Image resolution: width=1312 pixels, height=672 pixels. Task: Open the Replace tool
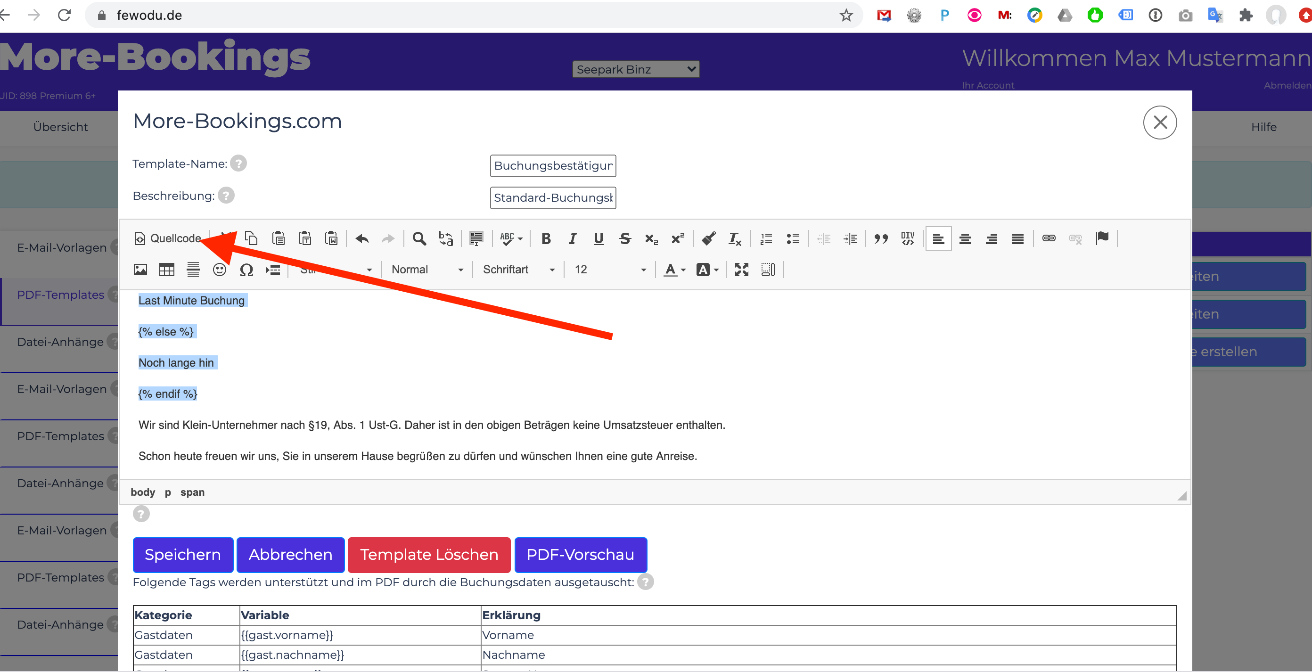(x=446, y=238)
